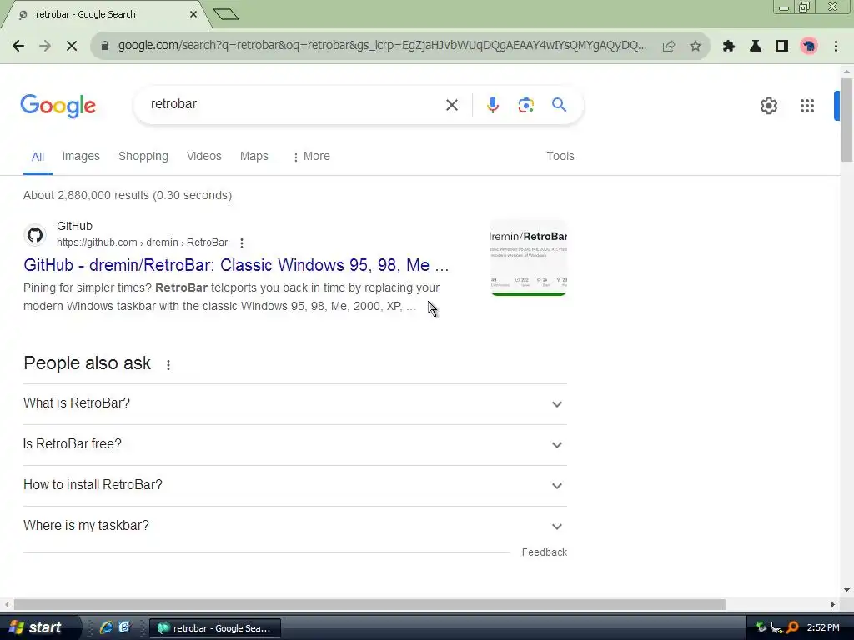This screenshot has width=854, height=640.
Task: Click the scroll right arrow
Action: tap(833, 605)
